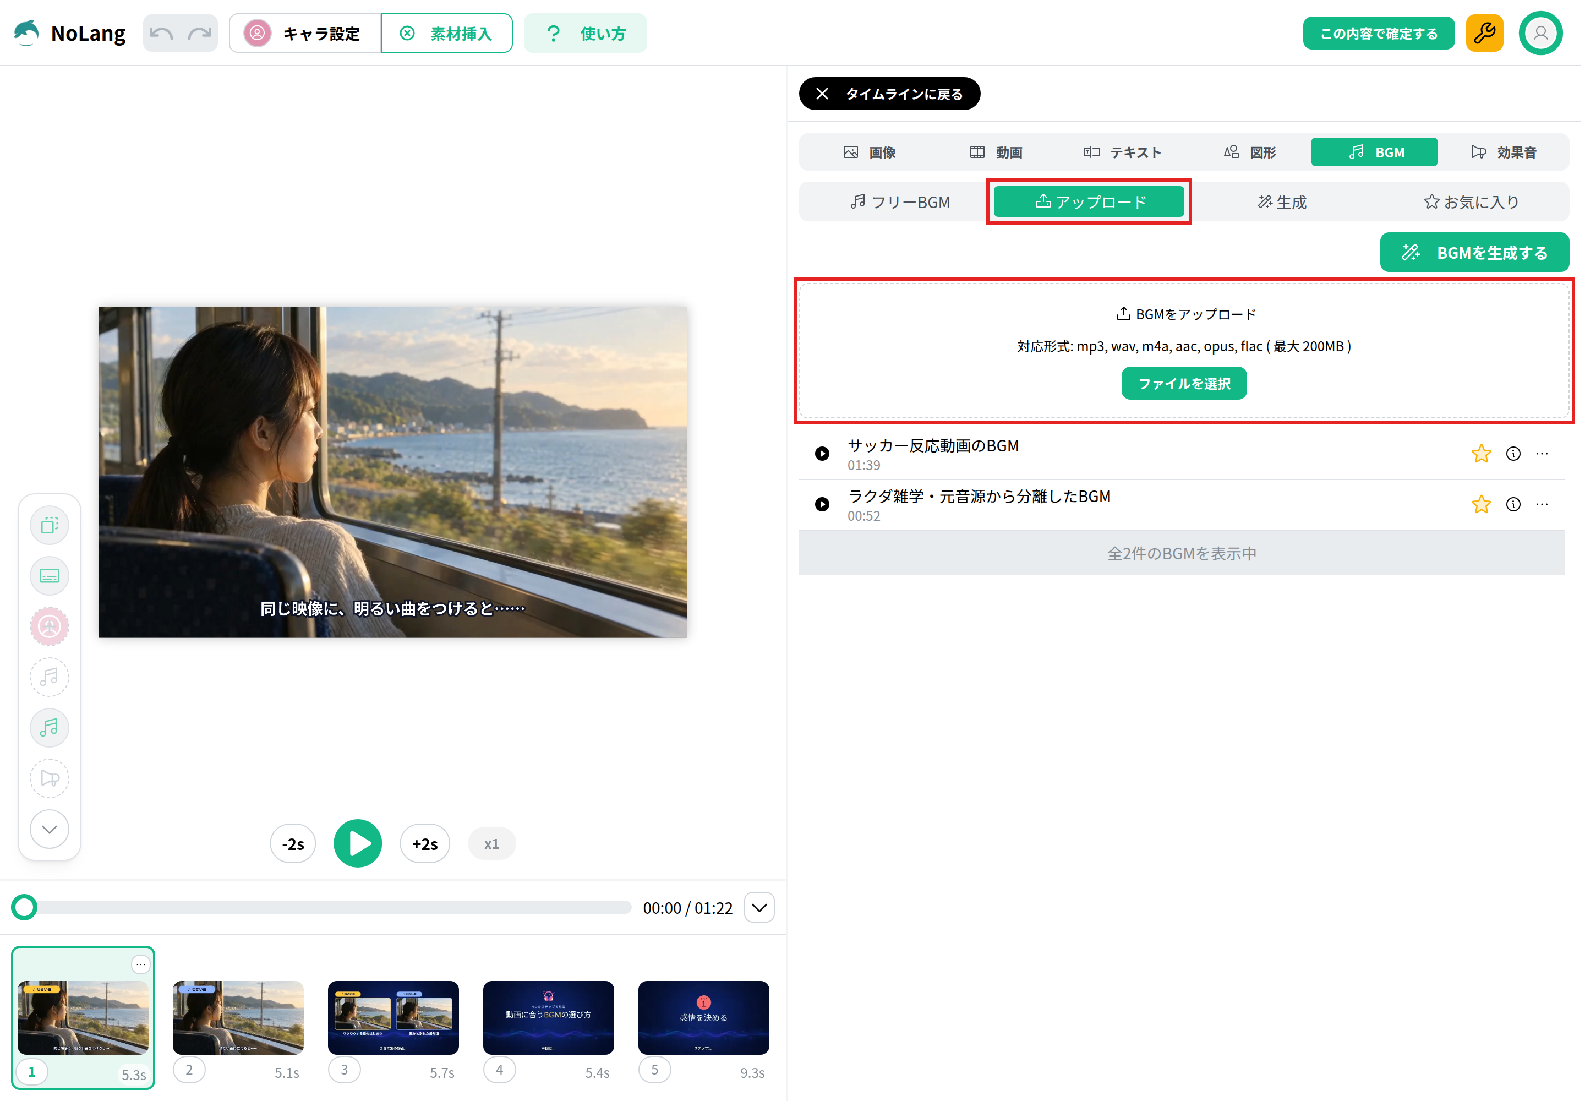The image size is (1585, 1101).
Task: Show info for サッカー反応動画のBGM
Action: (1512, 454)
